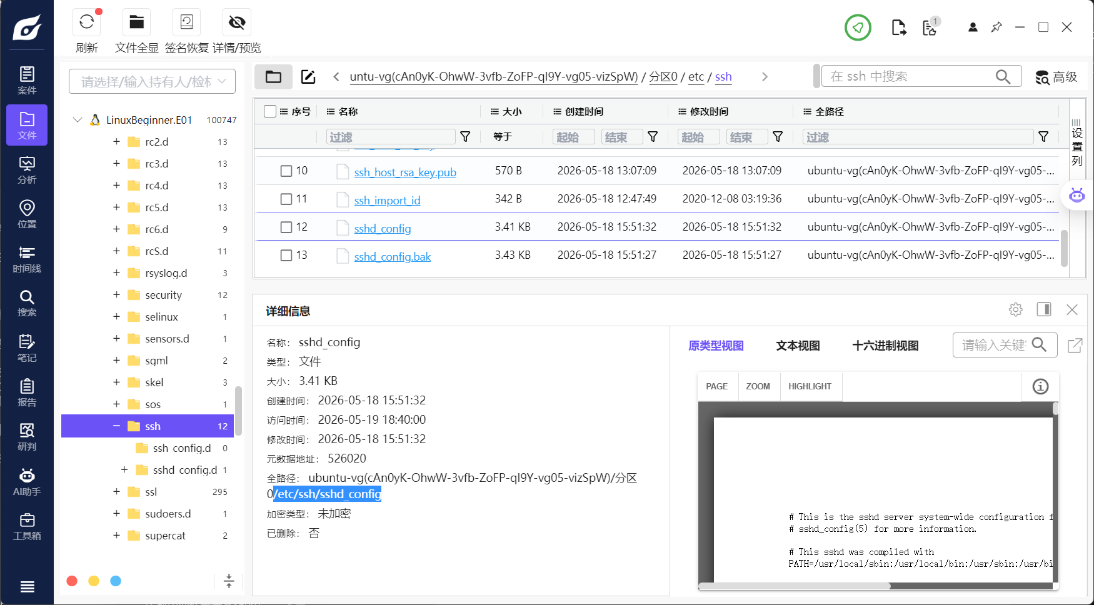
Task: Expand the security folder
Action: [116, 295]
